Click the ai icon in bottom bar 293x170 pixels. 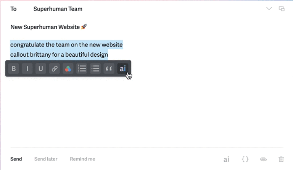(226, 159)
